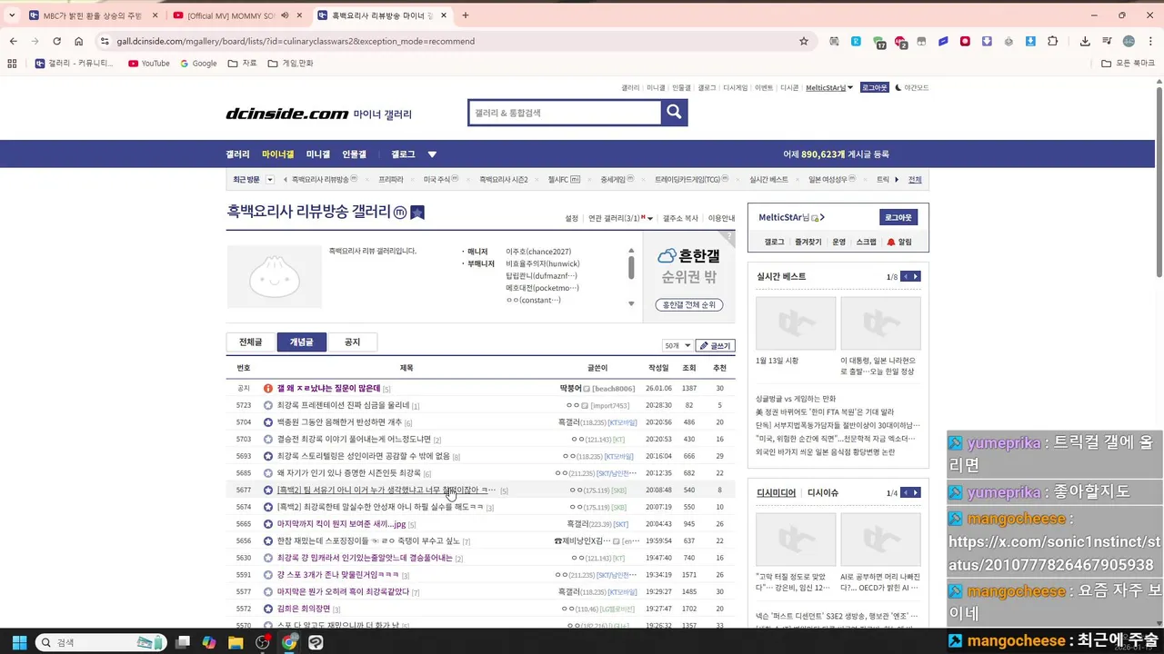Open File Explorer from taskbar

[x=236, y=642]
